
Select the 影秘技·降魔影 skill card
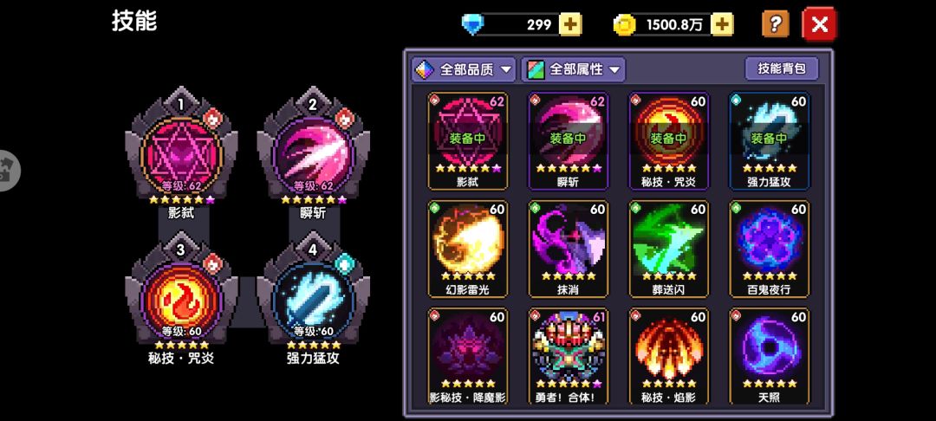tap(468, 356)
